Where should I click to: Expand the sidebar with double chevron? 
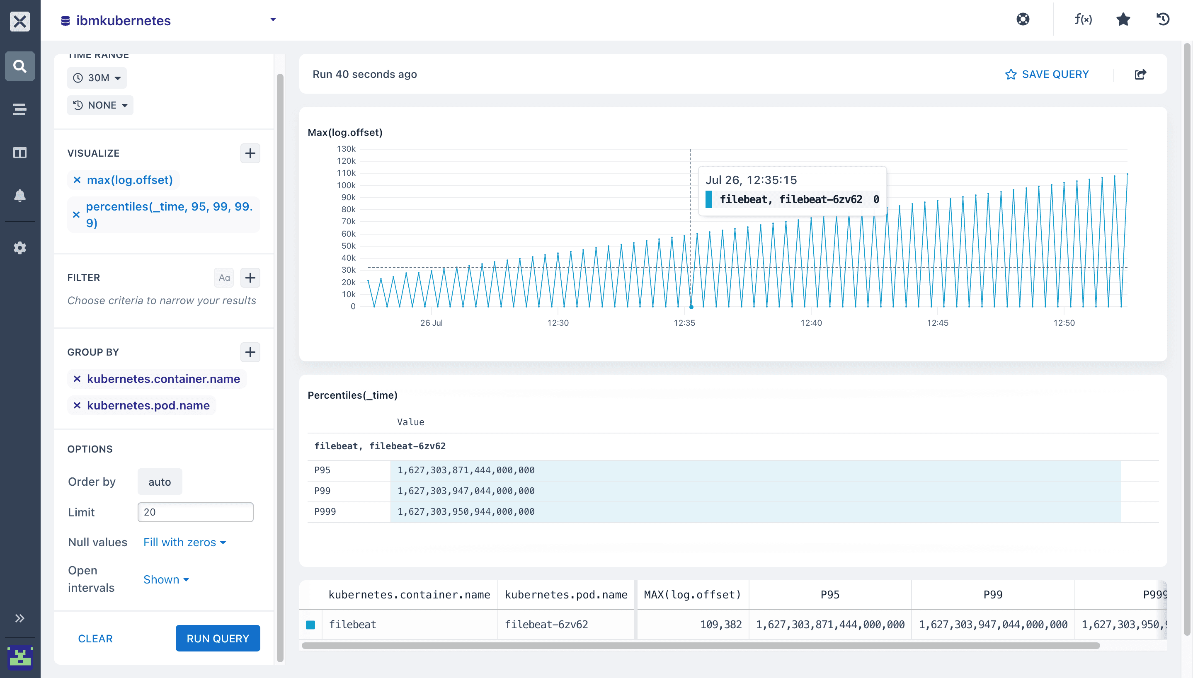[19, 618]
